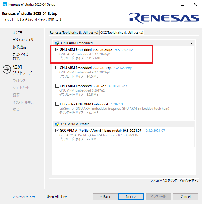The width and height of the screenshot is (202, 204).
Task: Open version link 9.2.1.2019q4
Action: (123, 68)
